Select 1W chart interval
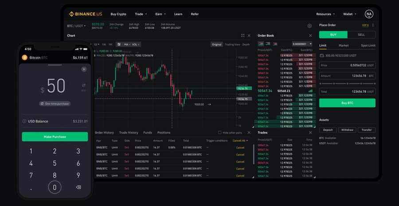 click(x=104, y=44)
